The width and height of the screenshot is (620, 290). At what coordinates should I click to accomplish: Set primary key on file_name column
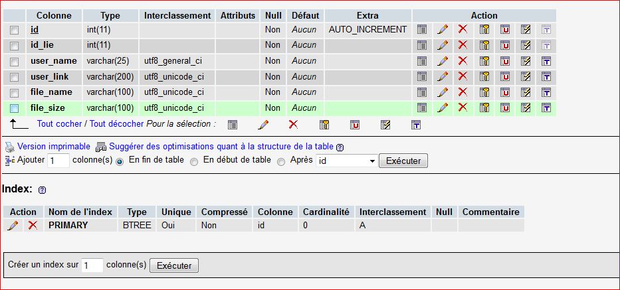point(484,92)
